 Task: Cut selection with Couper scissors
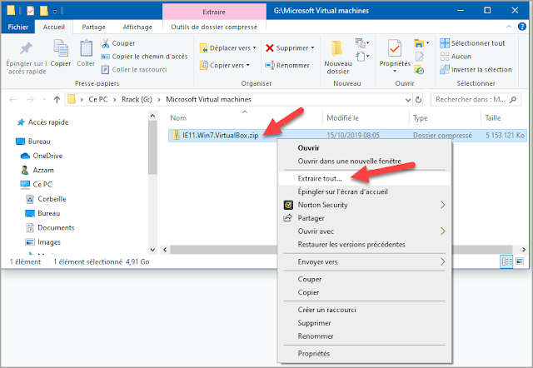pos(118,43)
